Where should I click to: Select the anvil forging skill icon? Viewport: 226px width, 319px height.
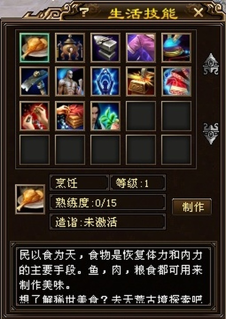tap(105, 47)
